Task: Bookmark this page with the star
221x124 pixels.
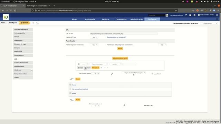Action: coord(176,10)
